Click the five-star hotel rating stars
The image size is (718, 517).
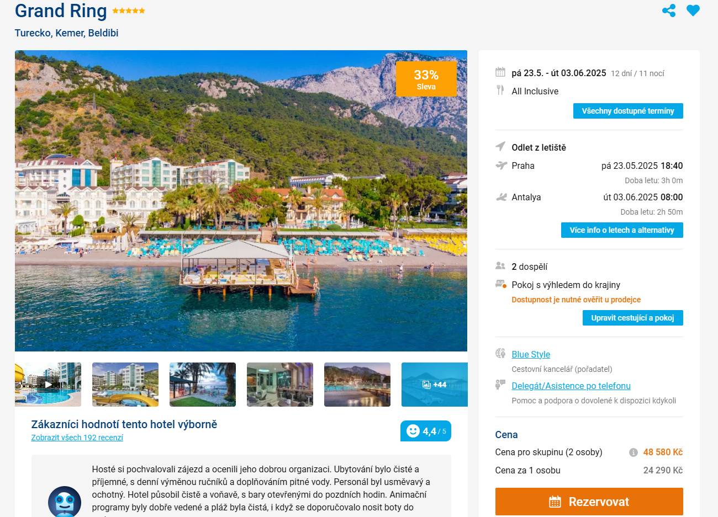pyautogui.click(x=129, y=10)
